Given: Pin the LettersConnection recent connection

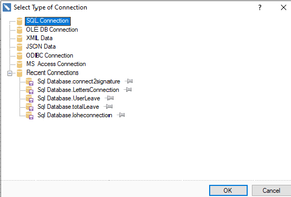Looking at the screenshot, I should (x=128, y=90).
